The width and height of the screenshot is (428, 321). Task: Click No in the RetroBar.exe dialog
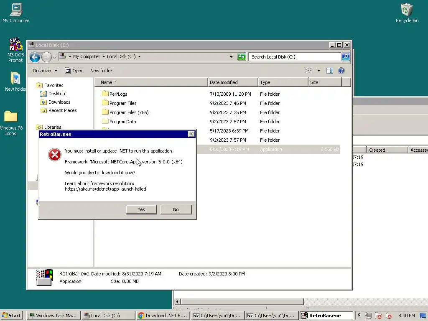[x=176, y=209]
